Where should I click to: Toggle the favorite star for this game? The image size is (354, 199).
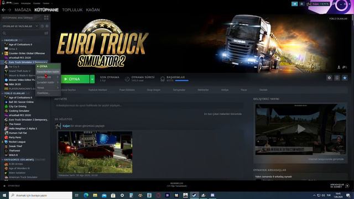(345, 78)
